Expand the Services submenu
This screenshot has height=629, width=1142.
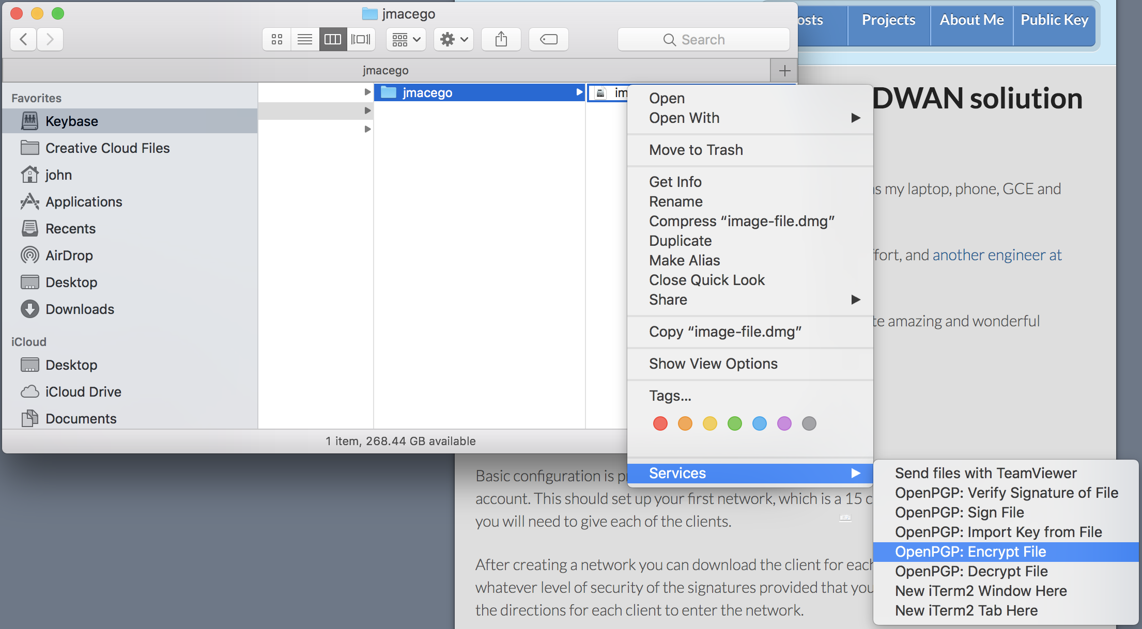[x=750, y=473]
